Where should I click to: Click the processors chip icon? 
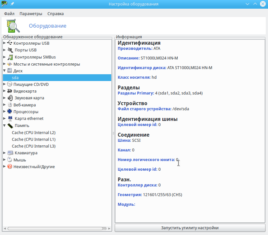click(10, 112)
